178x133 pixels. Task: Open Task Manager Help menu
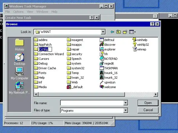pos(54,12)
